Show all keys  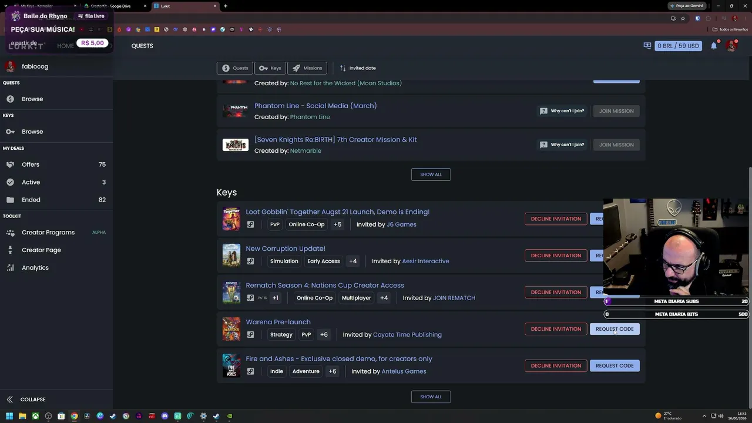click(431, 397)
